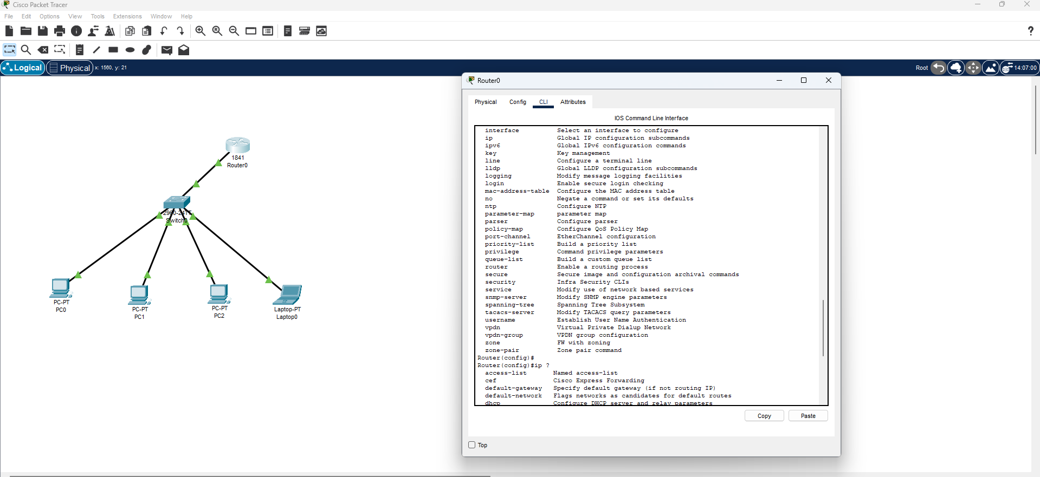1040x477 pixels.
Task: Activate the Inspect magnifier tool
Action: click(x=26, y=50)
